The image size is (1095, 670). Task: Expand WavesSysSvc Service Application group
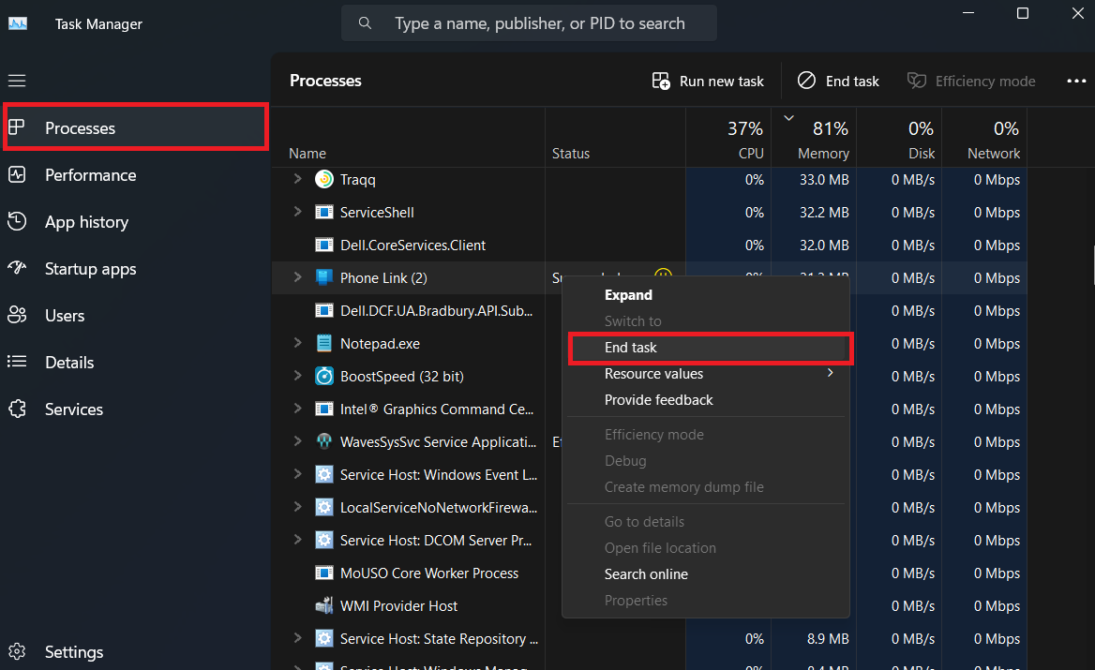(x=297, y=441)
